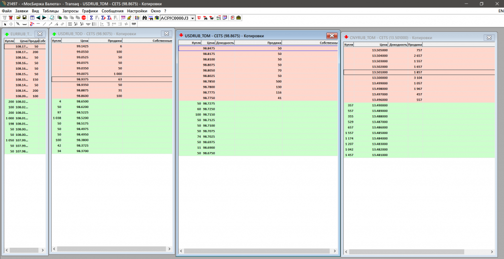Open the ACP/C0000J3 account dropdown
504x259 pixels.
pyautogui.click(x=192, y=18)
